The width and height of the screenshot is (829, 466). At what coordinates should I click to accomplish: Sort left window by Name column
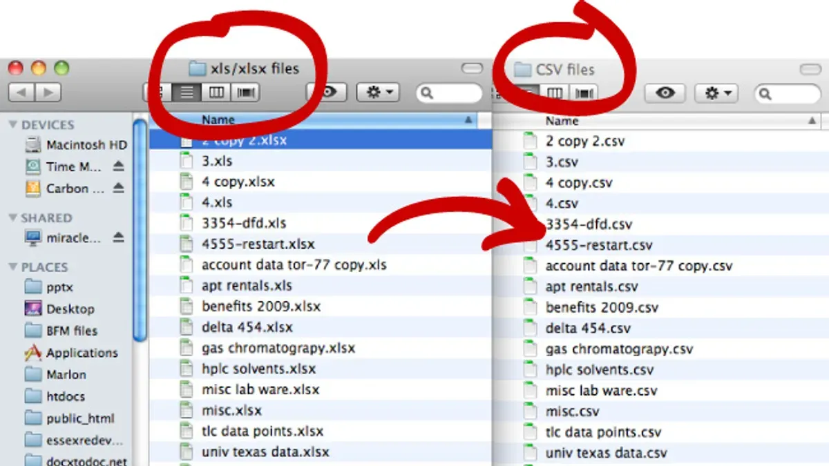point(218,120)
